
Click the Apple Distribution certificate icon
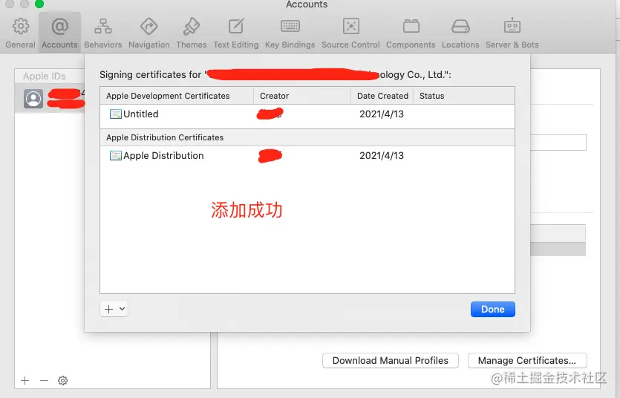pos(115,156)
